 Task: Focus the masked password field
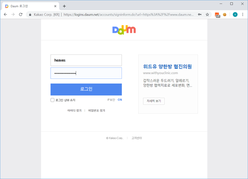pyautogui.click(x=86, y=73)
